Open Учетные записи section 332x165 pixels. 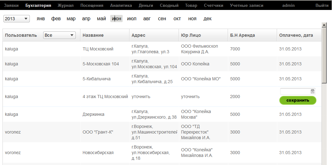point(247,6)
